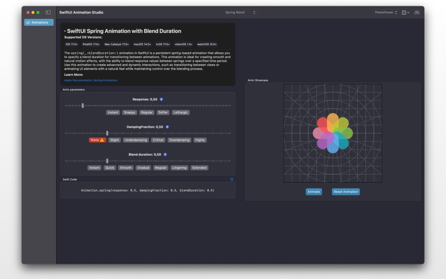446x279 pixels.
Task: Click the petal flower preview in Anim Showcase
Action: pos(333,133)
